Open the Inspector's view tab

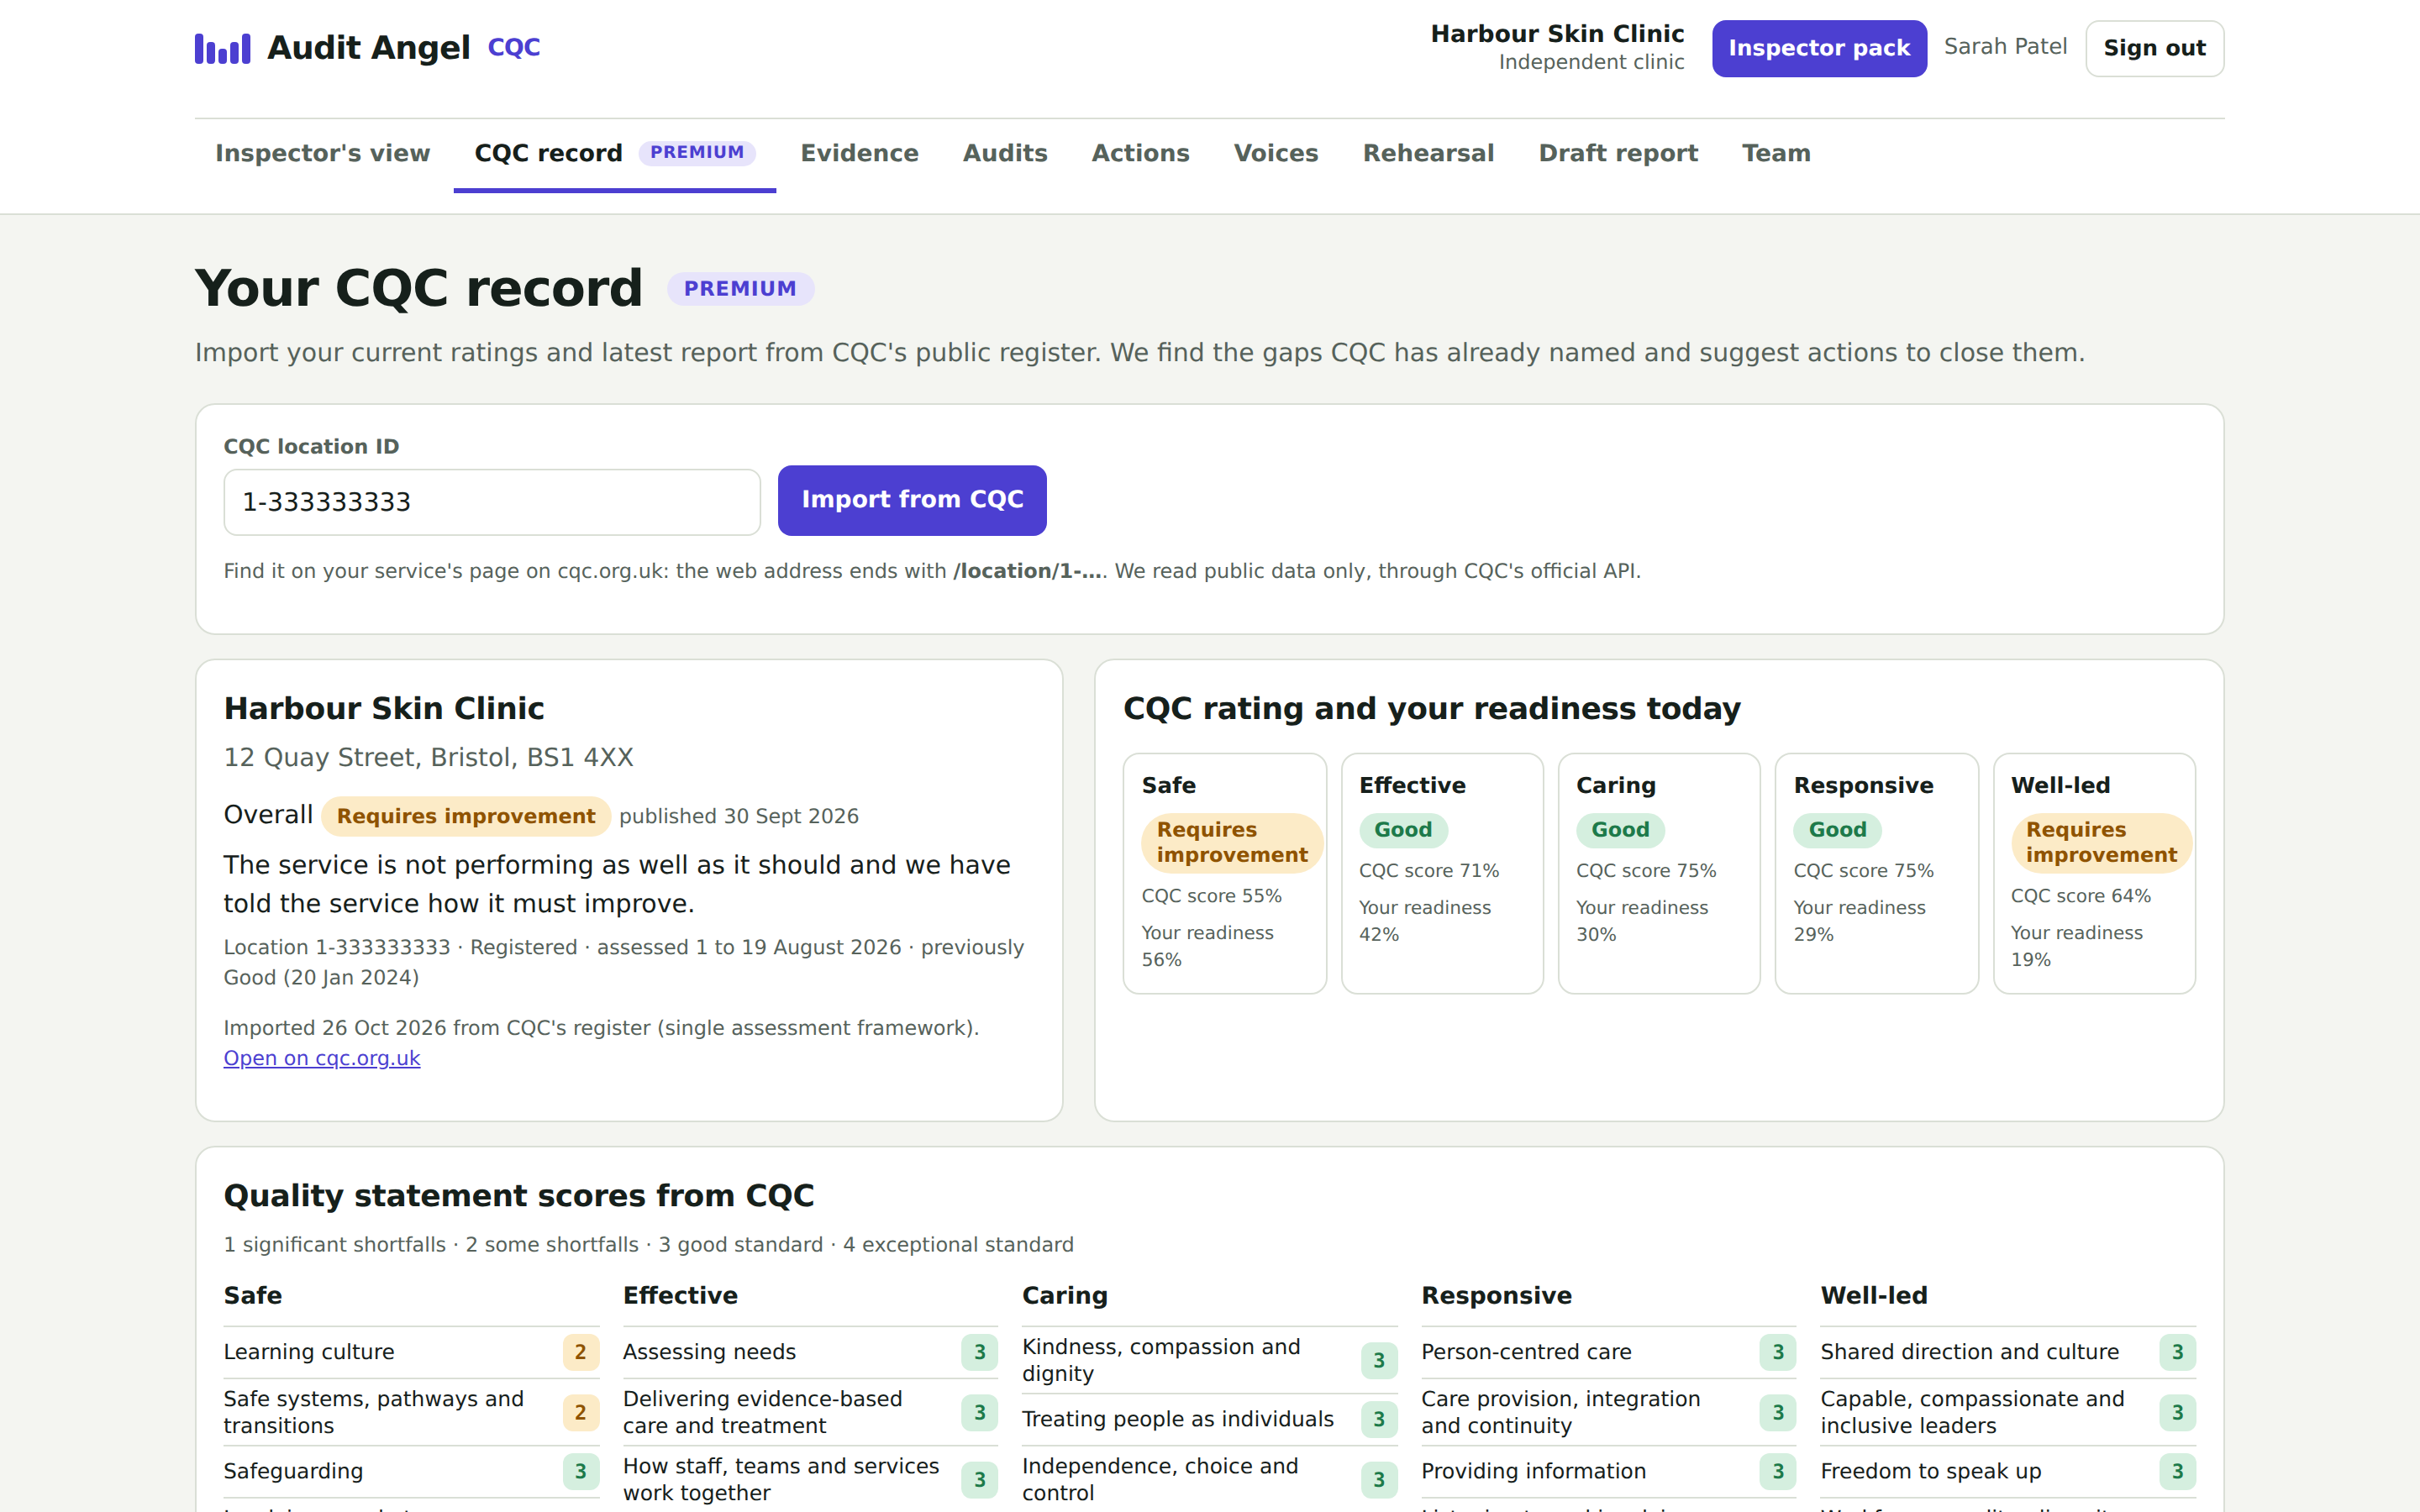tap(322, 153)
